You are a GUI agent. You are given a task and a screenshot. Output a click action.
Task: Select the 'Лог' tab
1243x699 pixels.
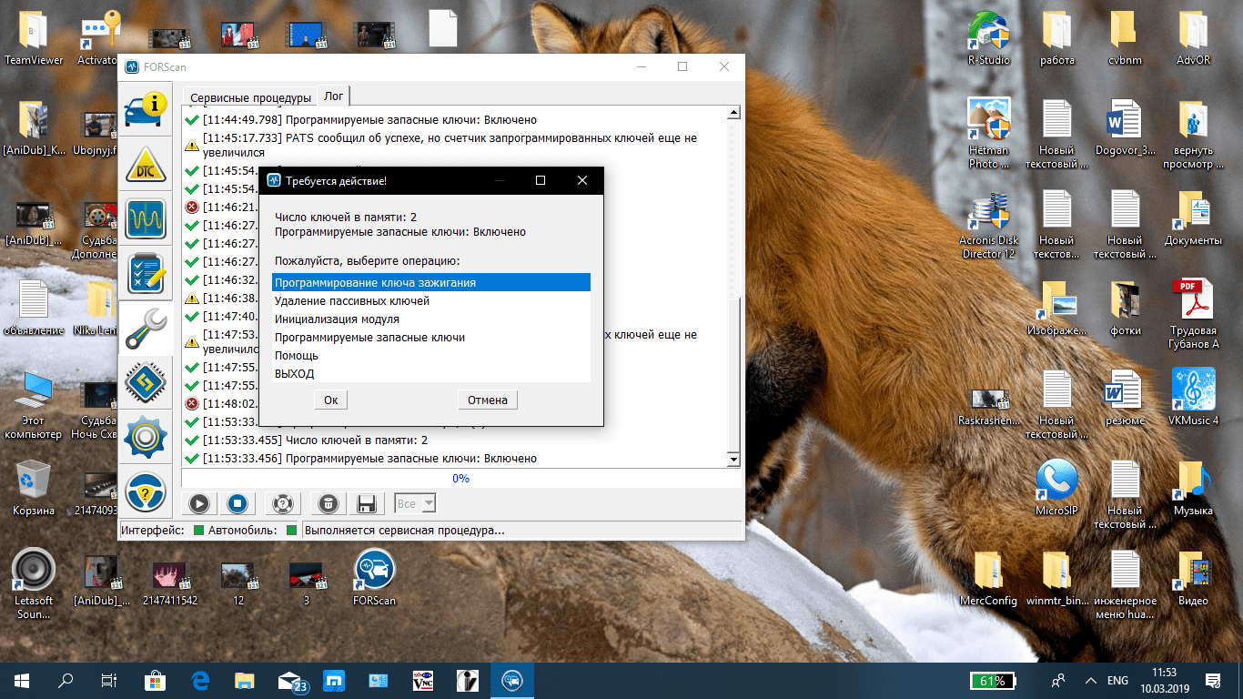334,96
